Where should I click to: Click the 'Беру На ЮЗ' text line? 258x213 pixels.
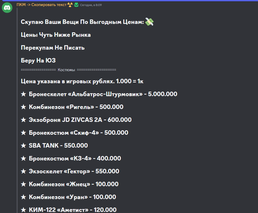tap(38, 61)
